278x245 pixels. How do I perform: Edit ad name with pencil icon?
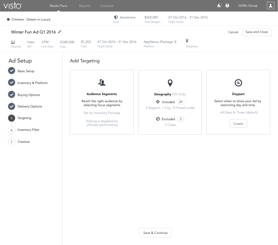59,32
